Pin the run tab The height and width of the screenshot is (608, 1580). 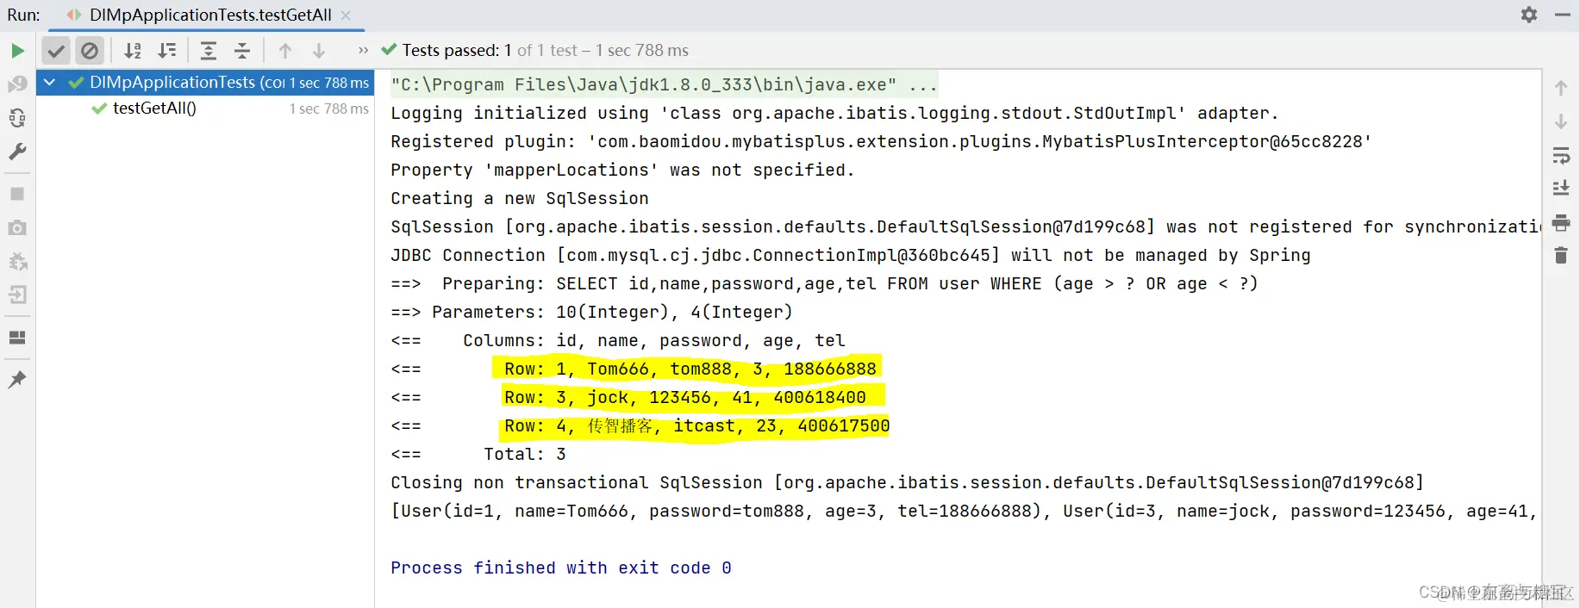point(17,379)
